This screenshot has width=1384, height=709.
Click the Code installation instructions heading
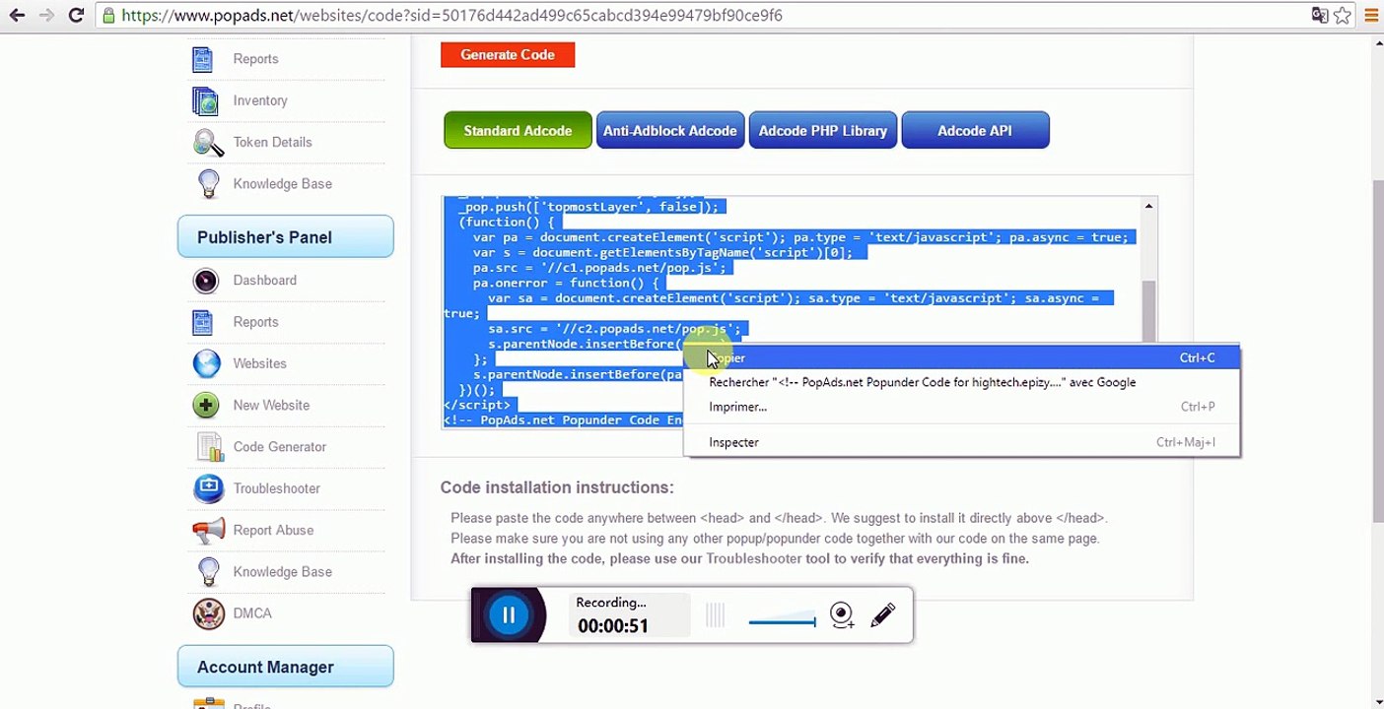(x=557, y=487)
